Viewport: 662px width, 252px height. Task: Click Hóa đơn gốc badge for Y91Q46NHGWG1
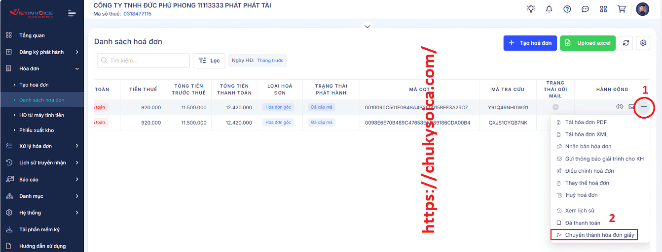[278, 107]
